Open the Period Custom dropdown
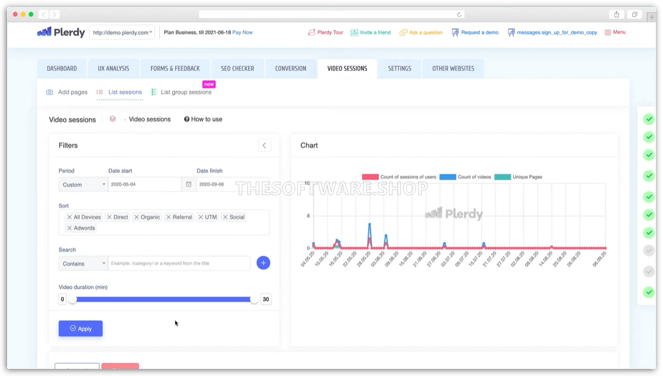 click(x=83, y=184)
